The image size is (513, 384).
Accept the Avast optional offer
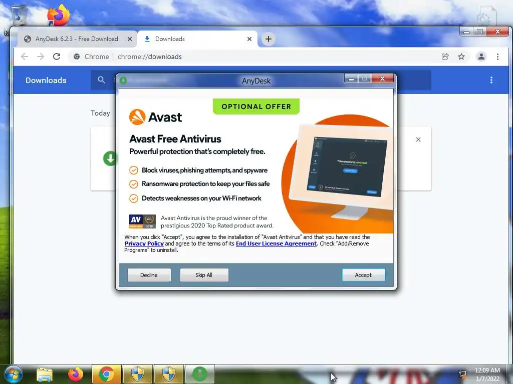pos(363,275)
